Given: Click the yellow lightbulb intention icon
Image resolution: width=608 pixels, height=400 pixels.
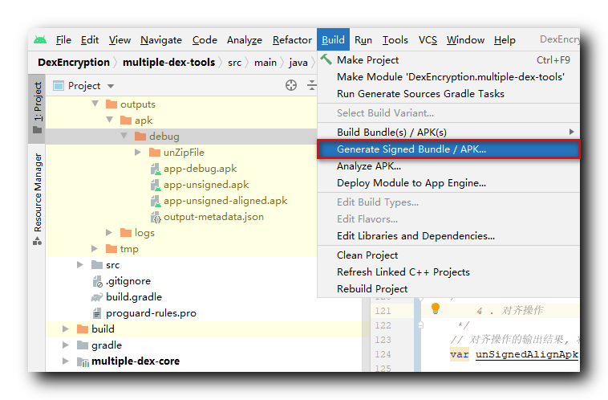Looking at the screenshot, I should coord(436,308).
